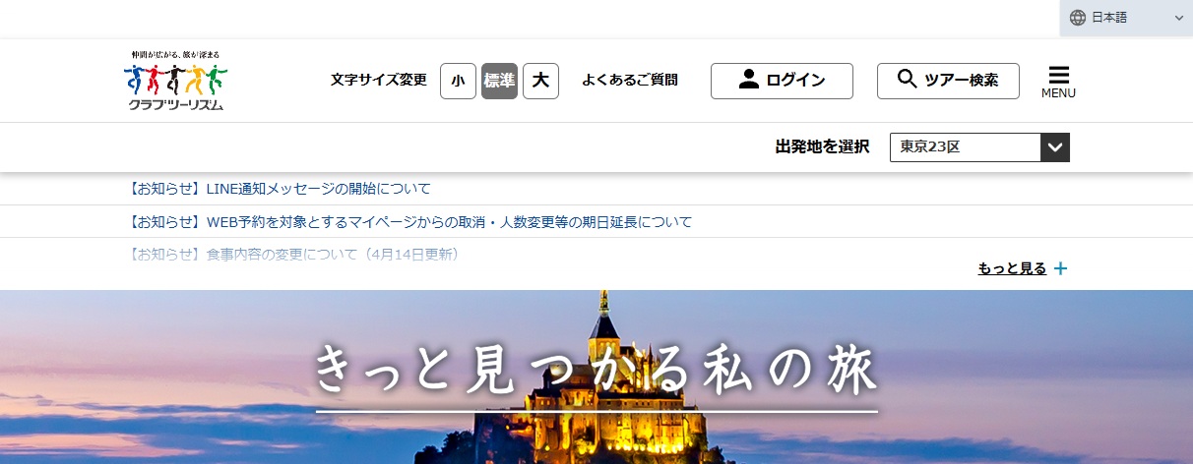Image resolution: width=1193 pixels, height=464 pixels.
Task: Click the person icon on ログイン
Action: 749,80
